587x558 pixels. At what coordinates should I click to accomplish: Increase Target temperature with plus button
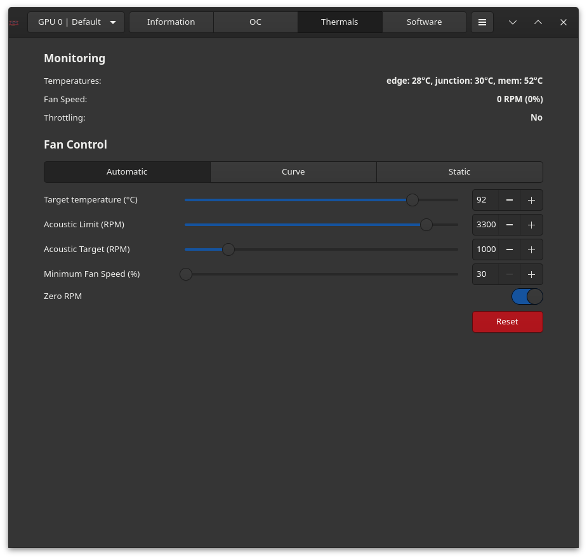[531, 200]
